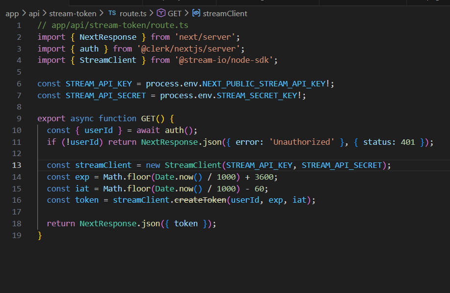Click the closing brace on line 19
Screen dimensions: 450x293
(x=40, y=236)
